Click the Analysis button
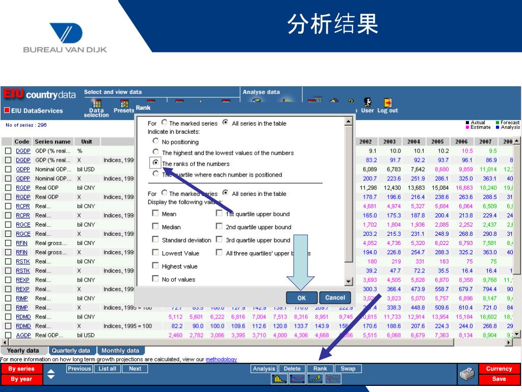 [x=264, y=369]
